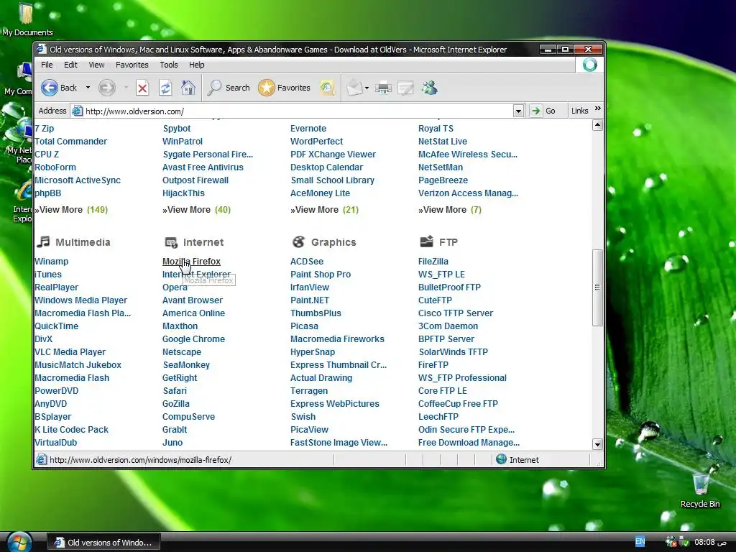This screenshot has height=552, width=736.
Task: Stop page loading with red X icon
Action: (x=143, y=88)
